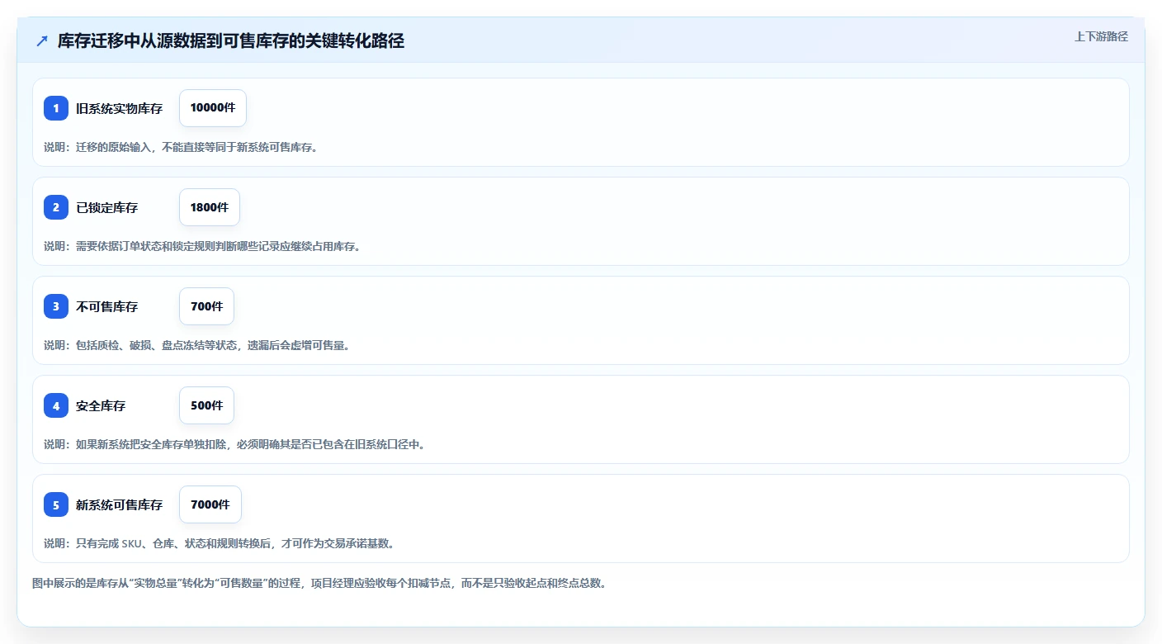Click the 上下游路径 label in header

1101,36
